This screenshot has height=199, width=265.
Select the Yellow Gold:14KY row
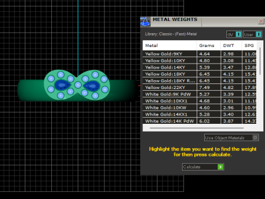pyautogui.click(x=199, y=67)
